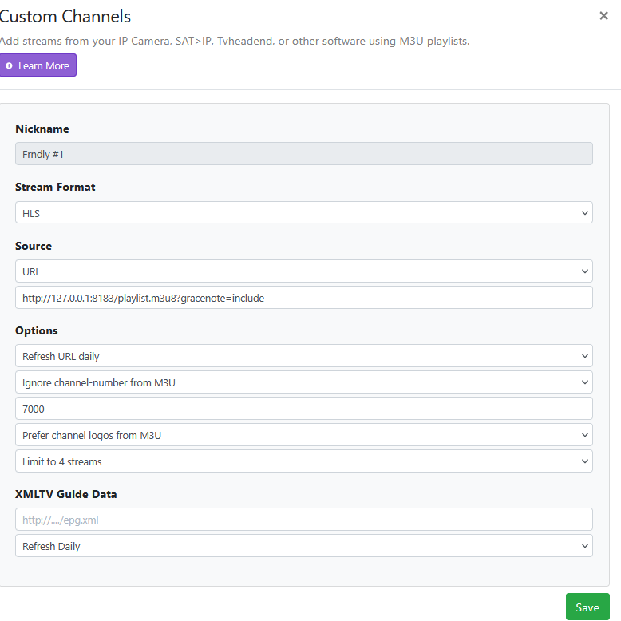Open the Refresh URL daily dropdown
Viewport: 621px width, 621px height.
(303, 356)
